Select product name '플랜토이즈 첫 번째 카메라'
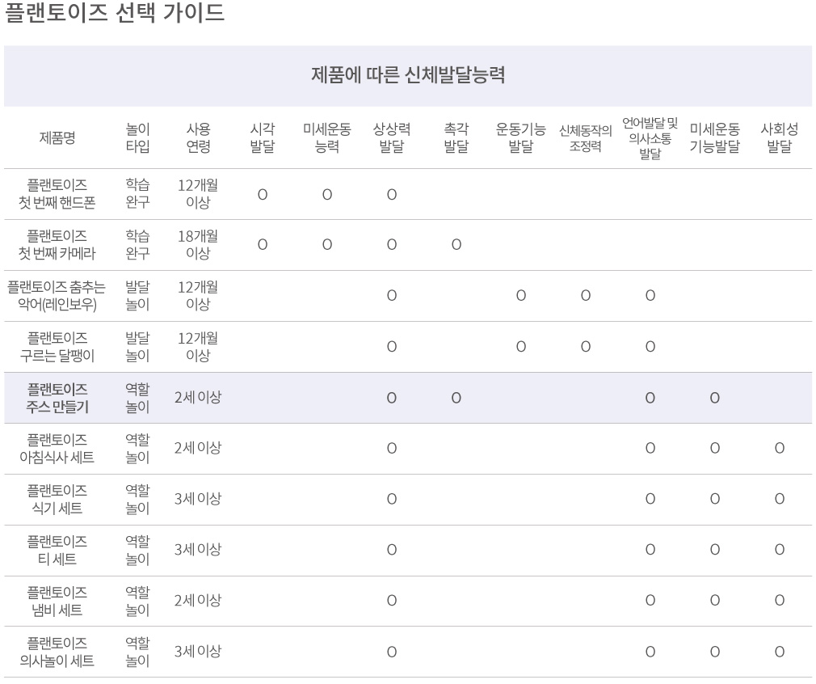Screen dimensions: 816x684 (x=57, y=245)
